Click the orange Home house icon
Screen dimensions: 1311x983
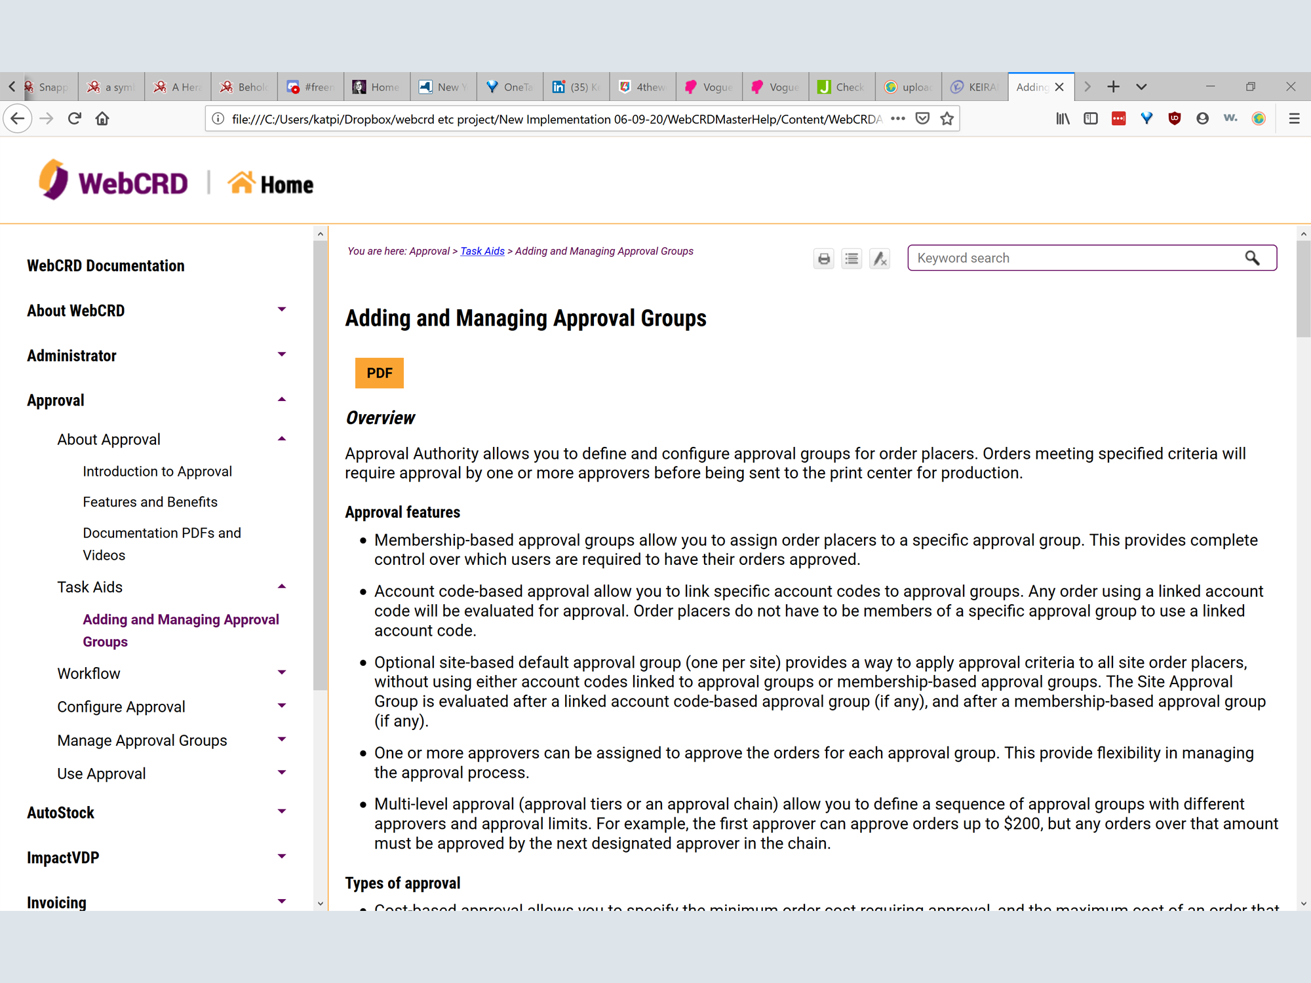[241, 182]
